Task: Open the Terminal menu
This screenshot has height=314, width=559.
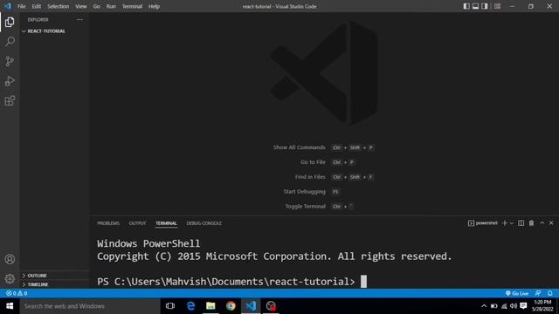Action: [132, 6]
